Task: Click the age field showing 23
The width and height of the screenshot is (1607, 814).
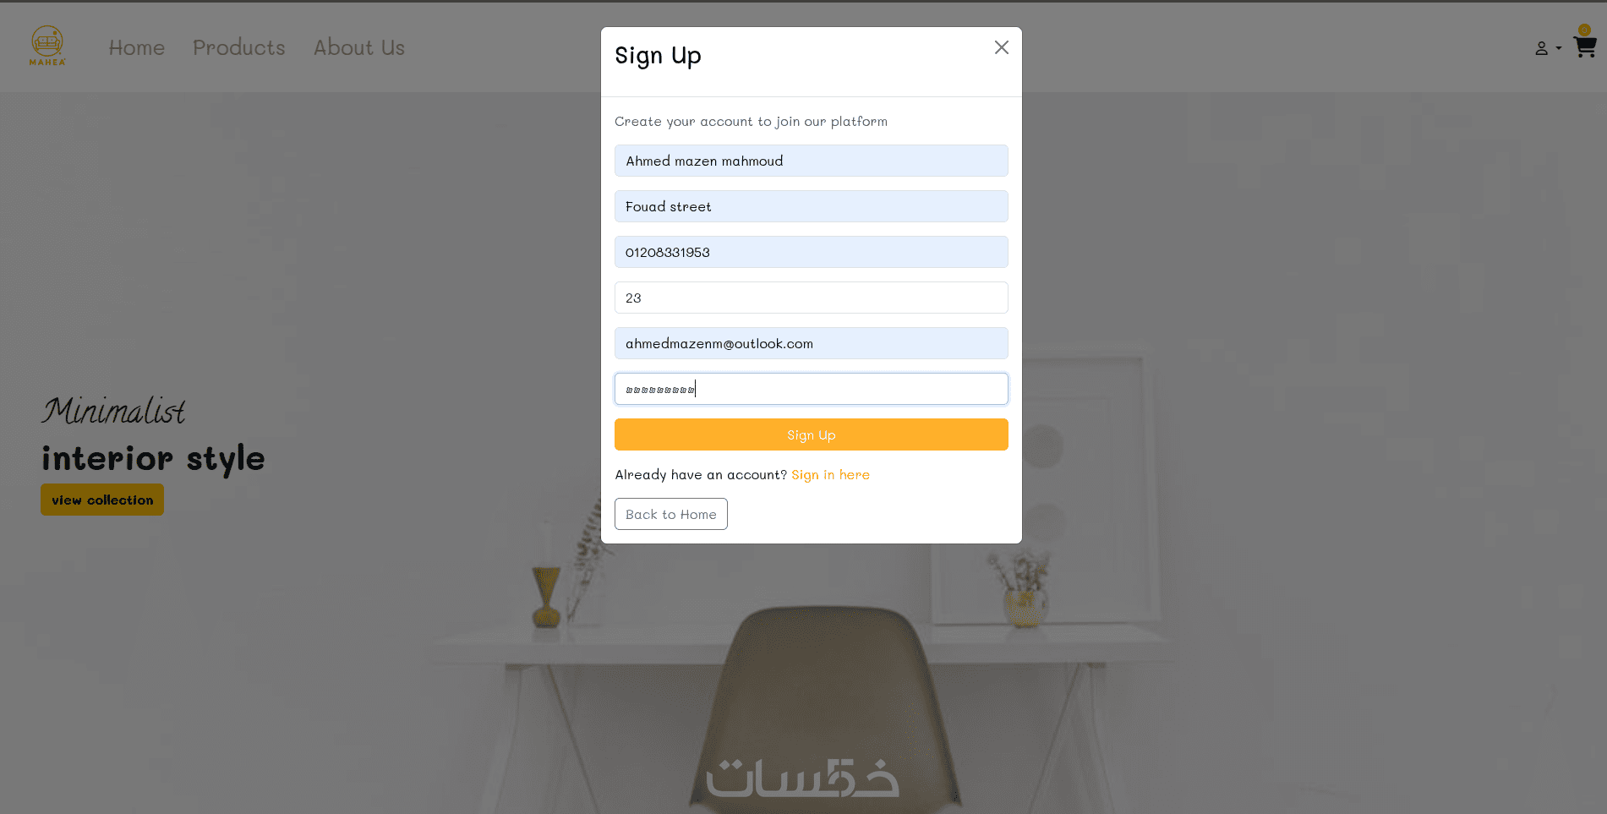Action: [x=811, y=298]
